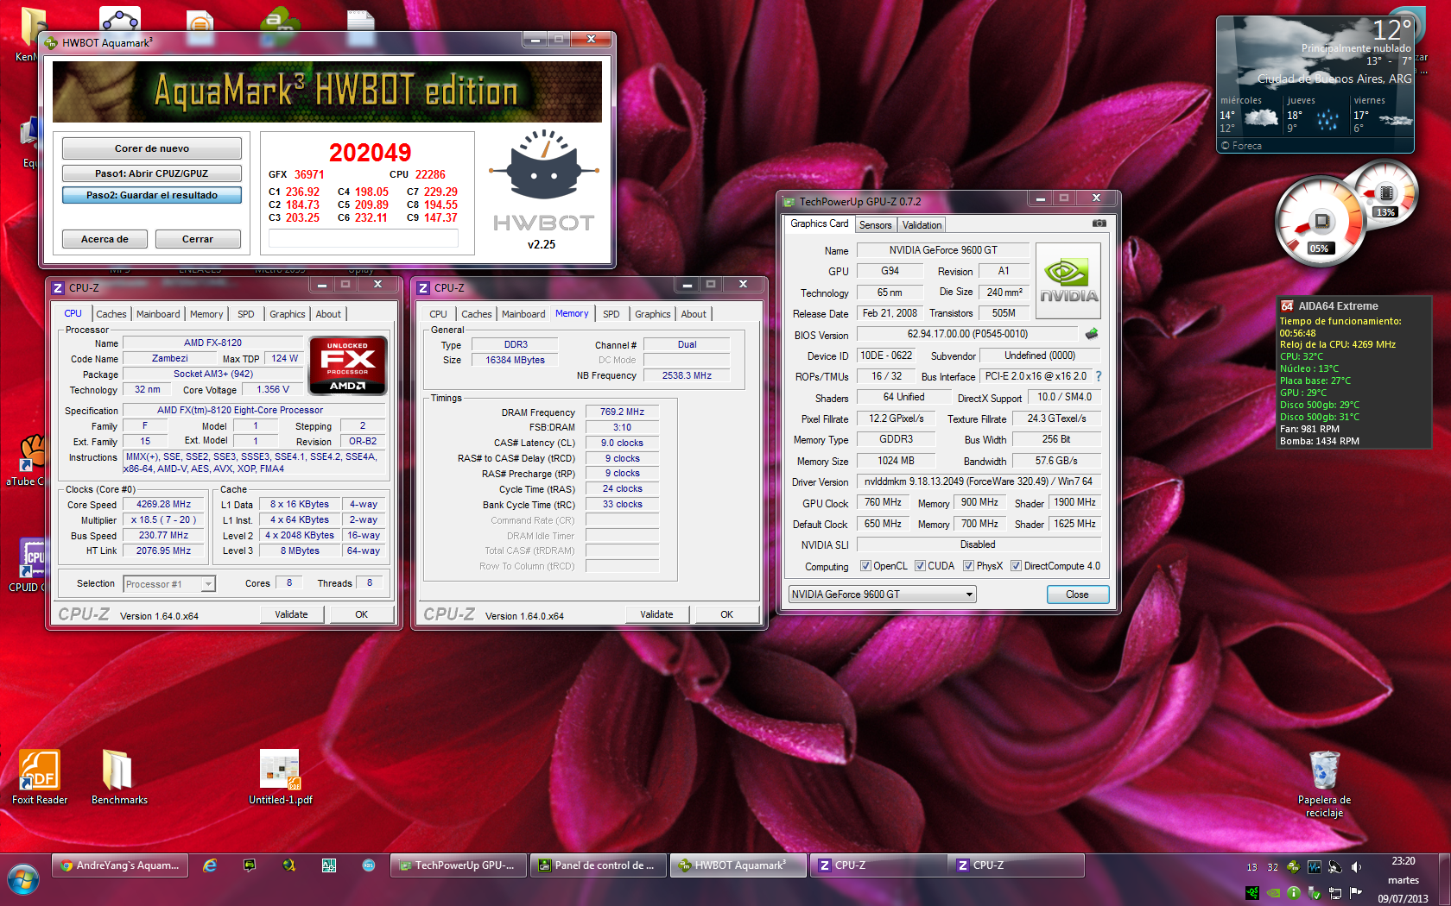
Task: Switch to Validation tab in GPU-Z
Action: pyautogui.click(x=922, y=225)
